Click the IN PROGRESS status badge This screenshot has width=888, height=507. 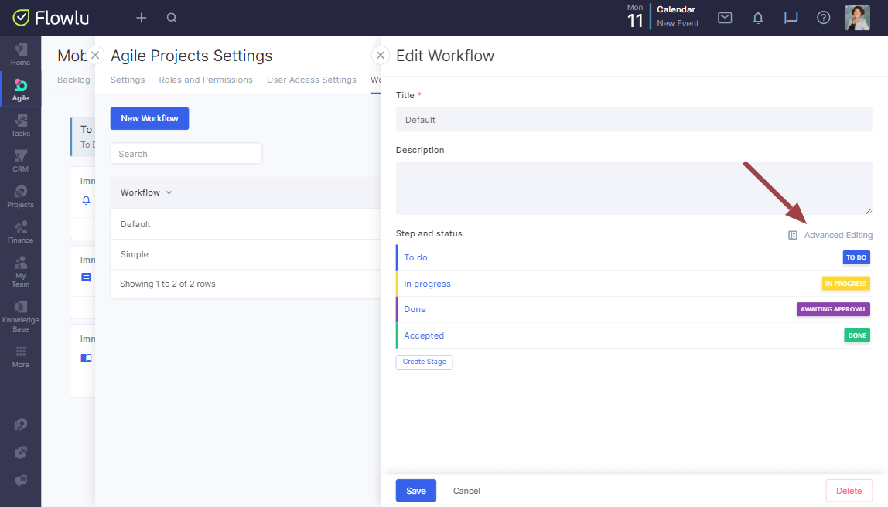(x=845, y=284)
